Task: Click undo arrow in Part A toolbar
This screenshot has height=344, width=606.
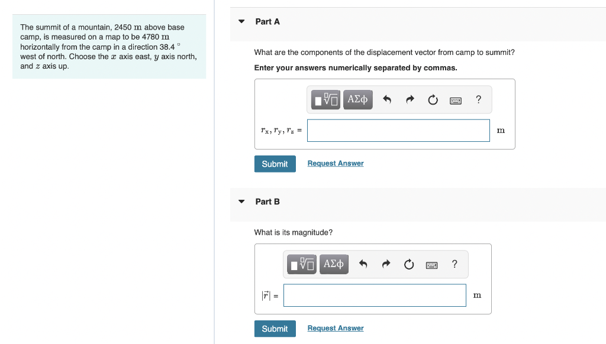Action: [x=387, y=100]
